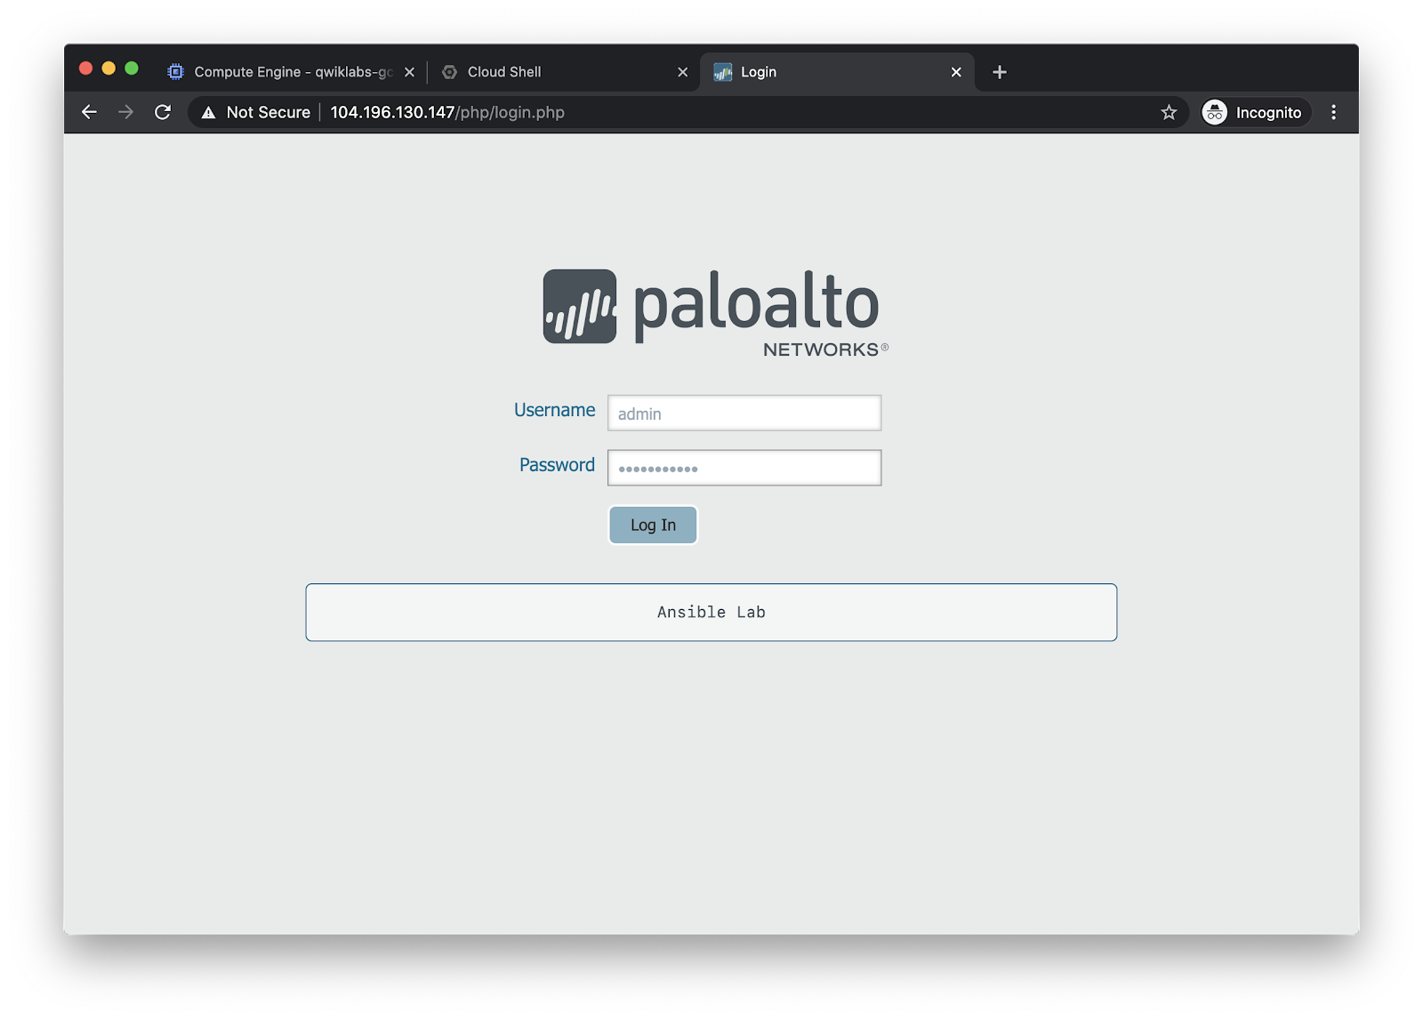Click the Username label
The width and height of the screenshot is (1423, 1019).
(554, 410)
